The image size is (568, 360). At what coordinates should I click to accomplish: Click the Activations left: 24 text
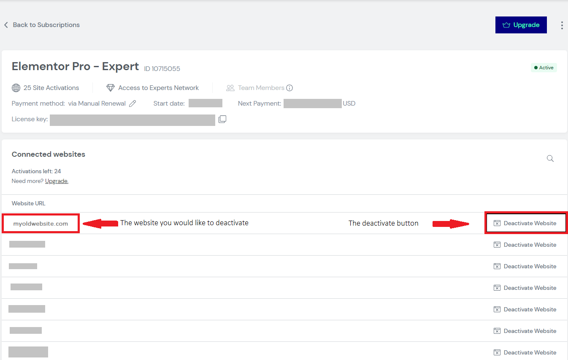36,171
